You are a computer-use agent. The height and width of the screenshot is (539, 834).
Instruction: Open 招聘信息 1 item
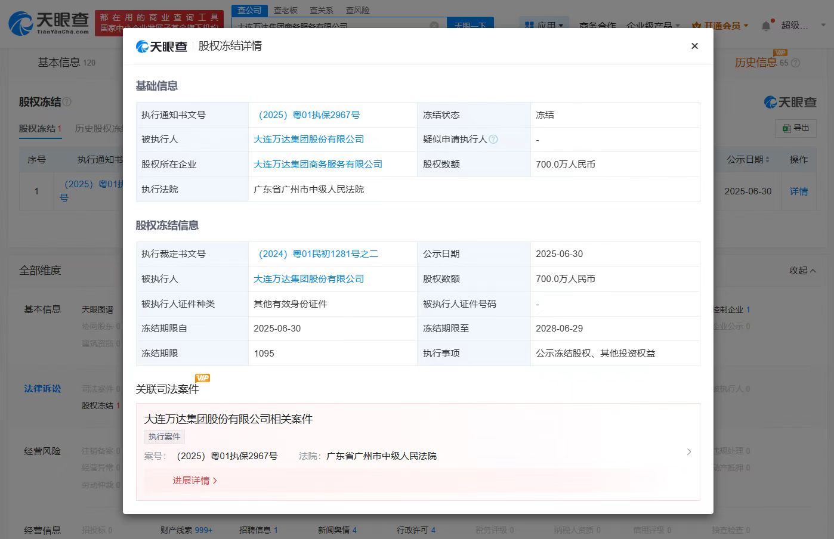(x=258, y=530)
